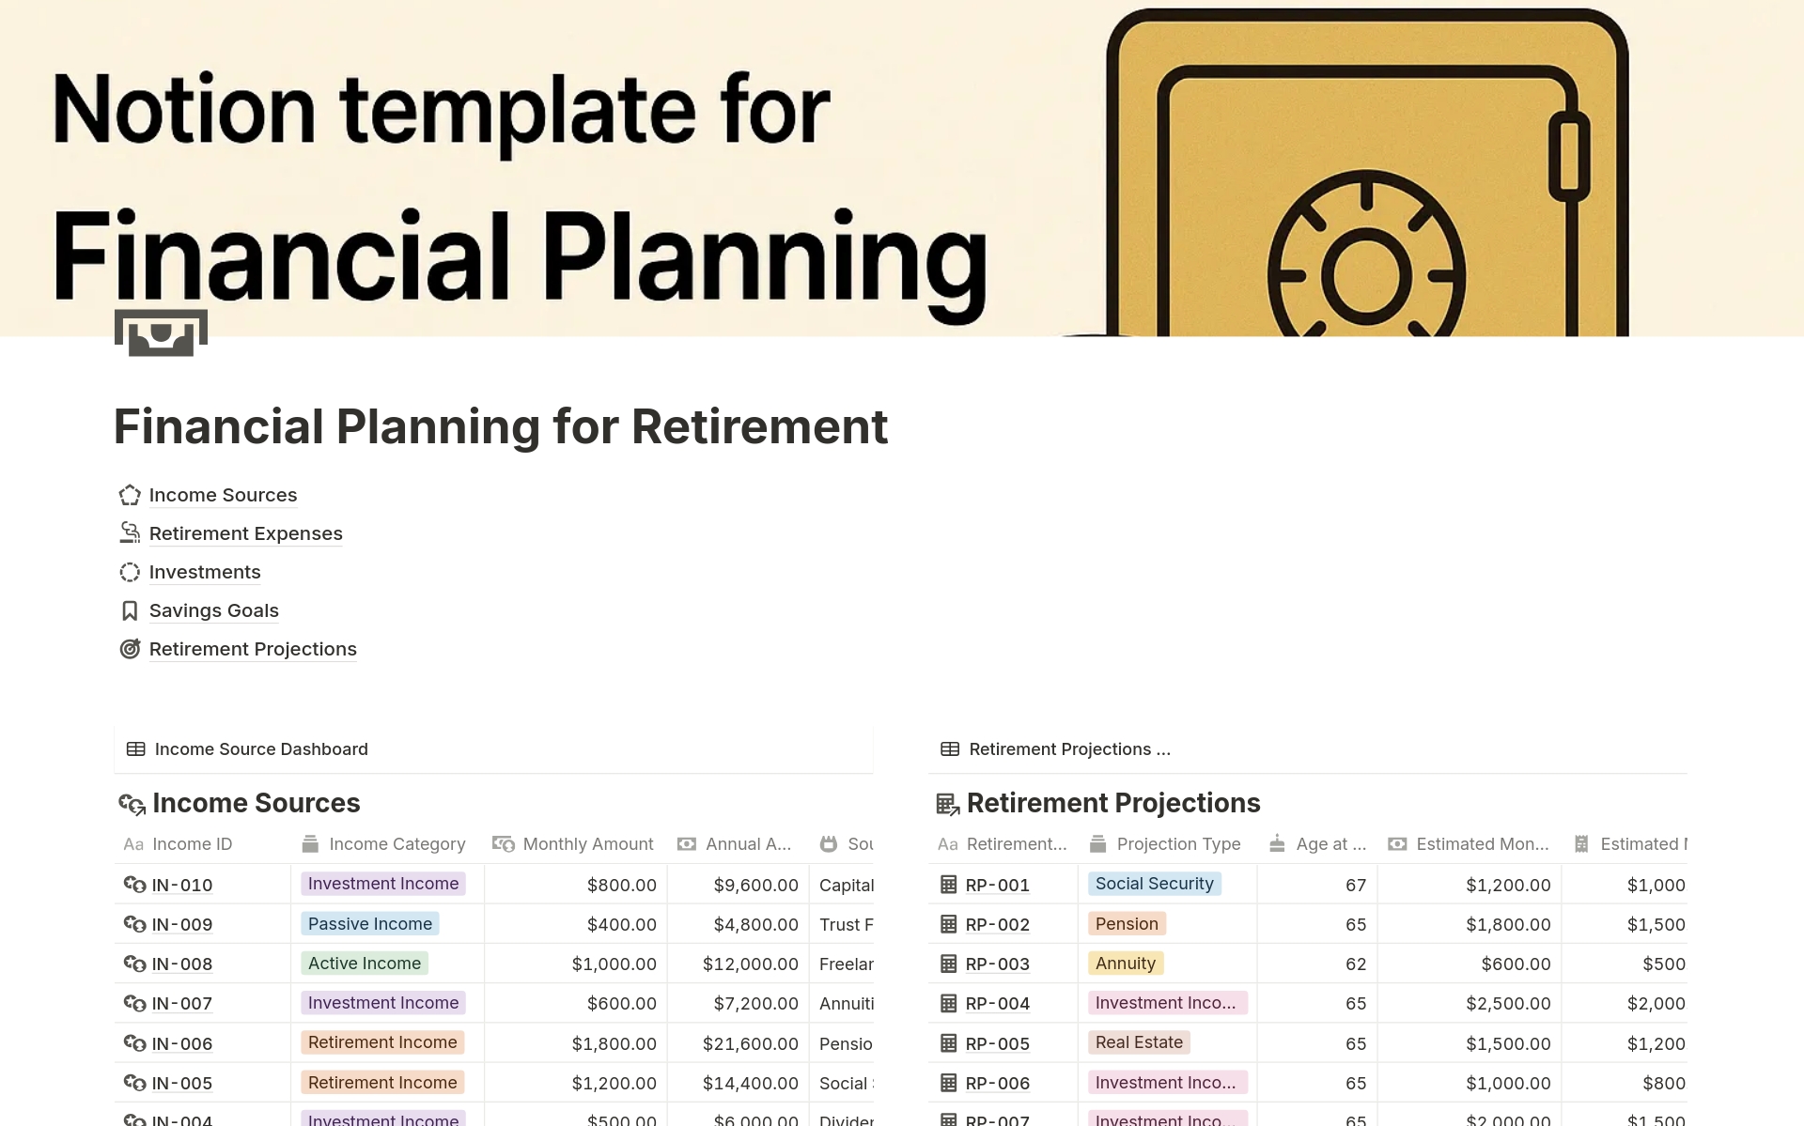This screenshot has height=1126, width=1804.
Task: Click the Income Sources page icon
Action: tap(130, 495)
